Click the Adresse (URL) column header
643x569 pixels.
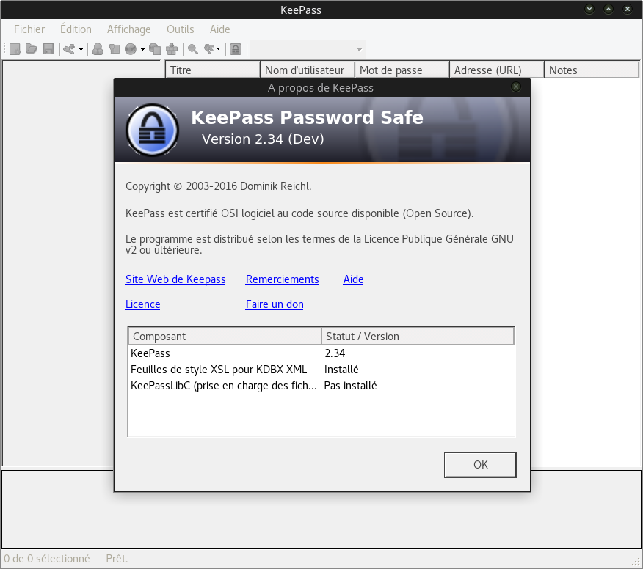(x=497, y=70)
